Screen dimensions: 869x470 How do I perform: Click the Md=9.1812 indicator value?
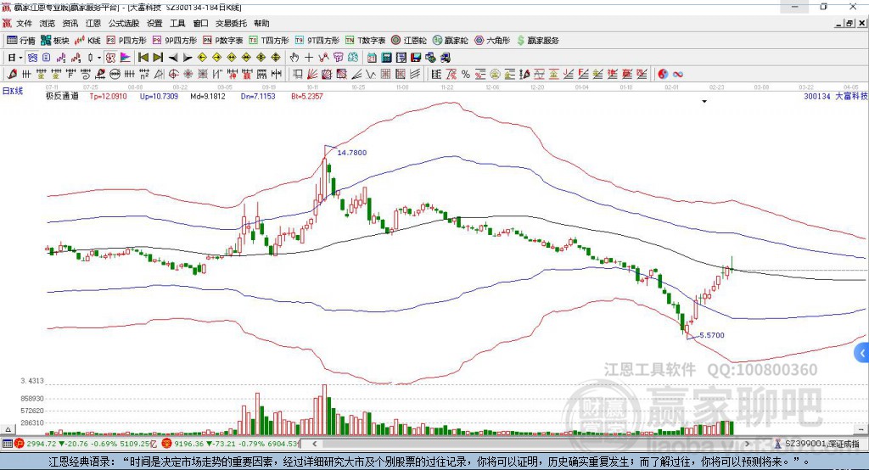(x=208, y=97)
